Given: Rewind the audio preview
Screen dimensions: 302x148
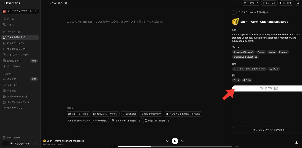Looking at the screenshot, I should point(167,141).
